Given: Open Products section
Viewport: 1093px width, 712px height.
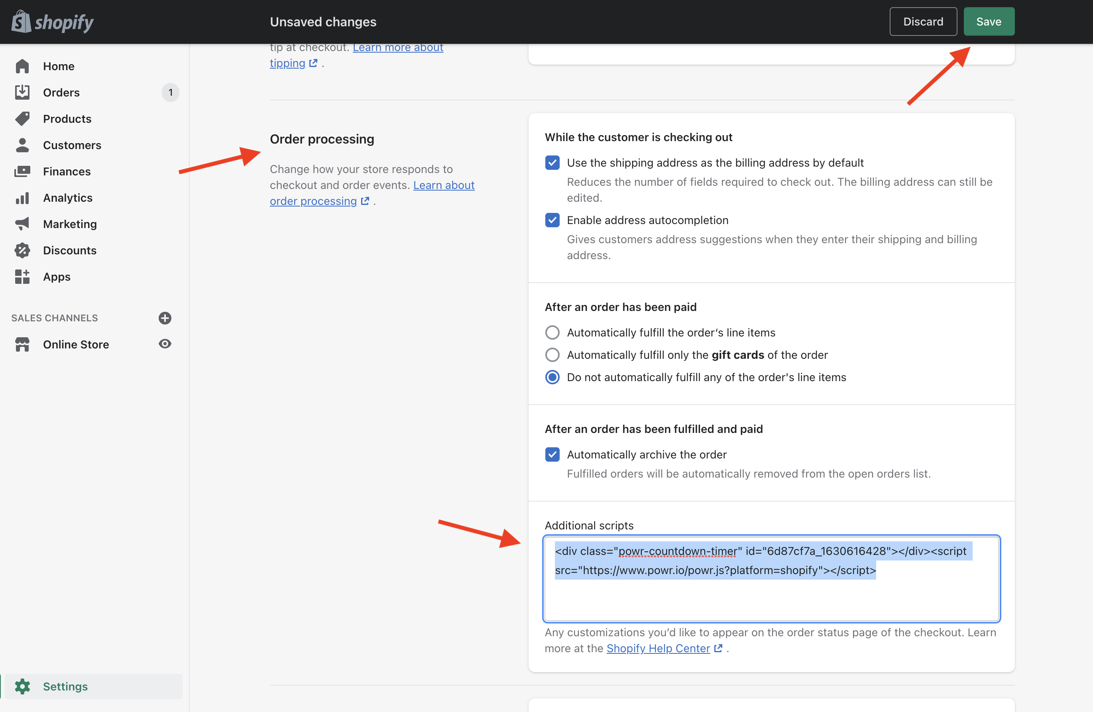Looking at the screenshot, I should (67, 118).
